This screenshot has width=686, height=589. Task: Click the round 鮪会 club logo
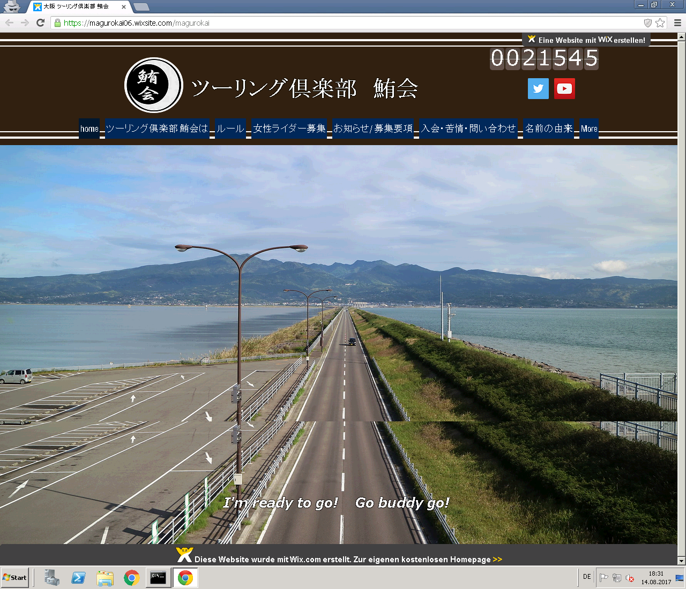153,85
